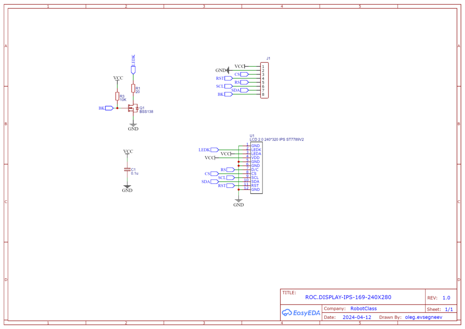Click the sheet number '1/1'
Screen dimensions: 465x329
point(449,309)
